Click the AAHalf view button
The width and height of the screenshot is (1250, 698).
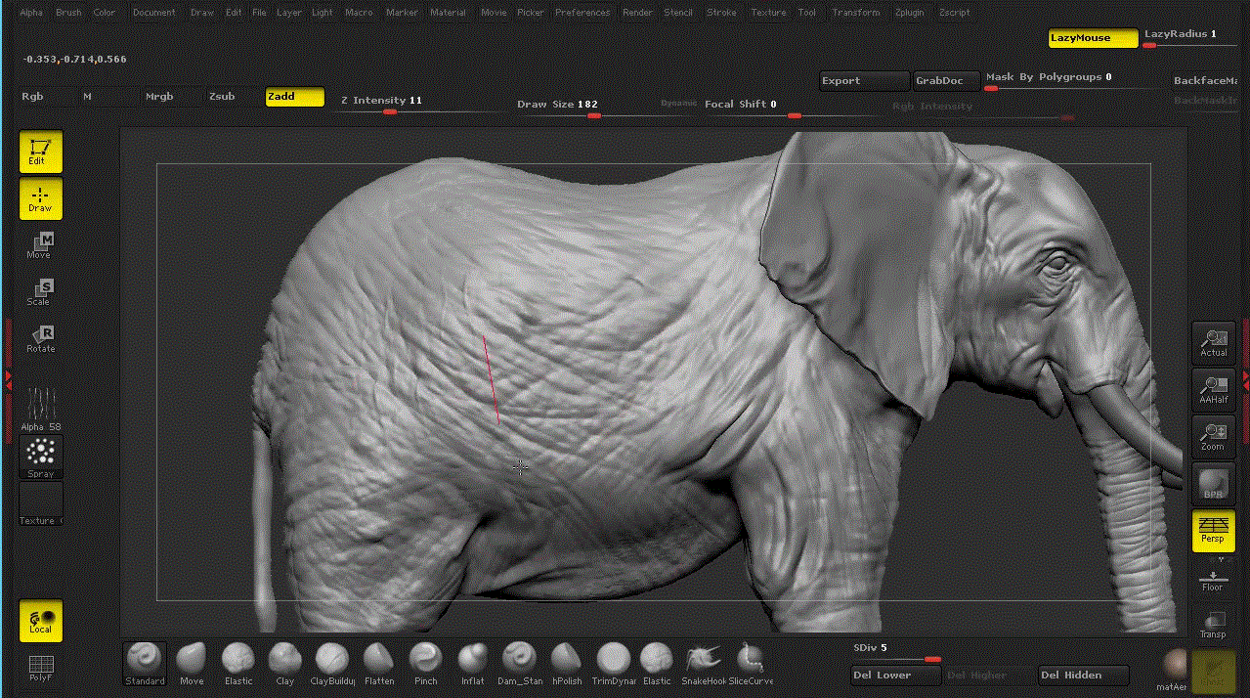[x=1213, y=389]
